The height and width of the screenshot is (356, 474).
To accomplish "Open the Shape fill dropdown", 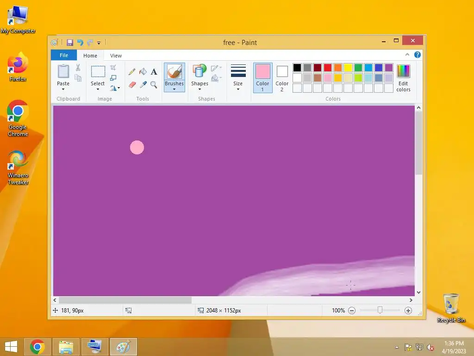I will point(217,78).
